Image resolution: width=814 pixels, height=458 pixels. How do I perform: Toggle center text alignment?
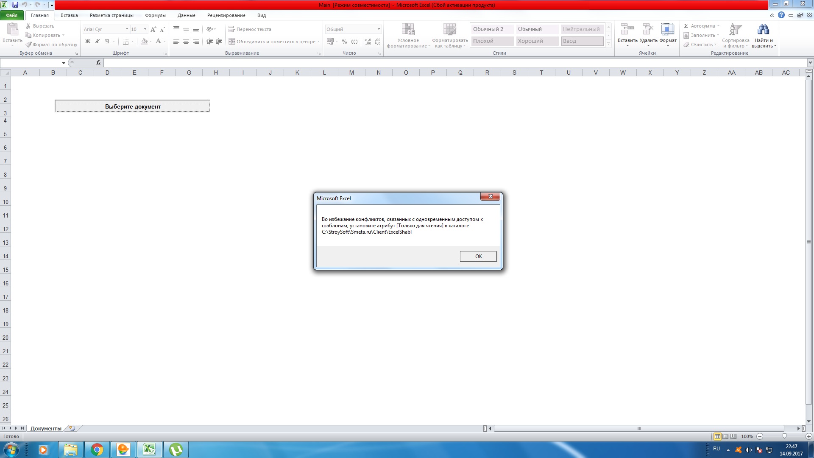186,42
